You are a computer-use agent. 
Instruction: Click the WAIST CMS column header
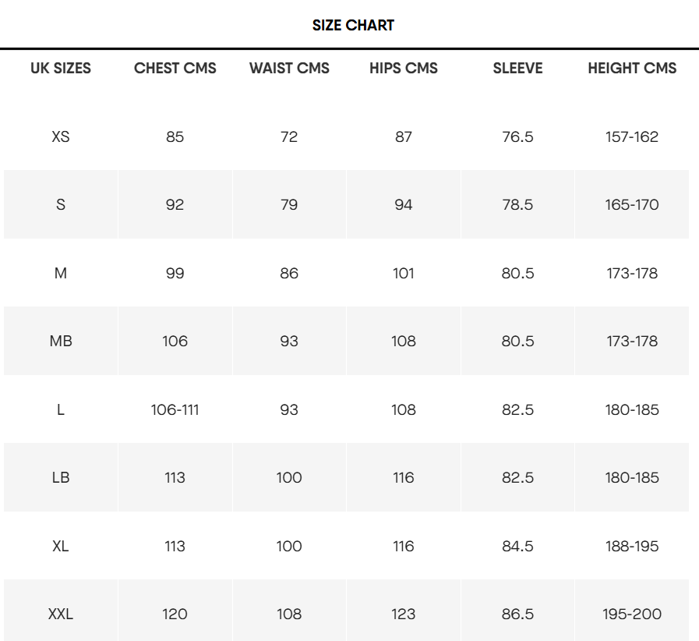click(289, 69)
